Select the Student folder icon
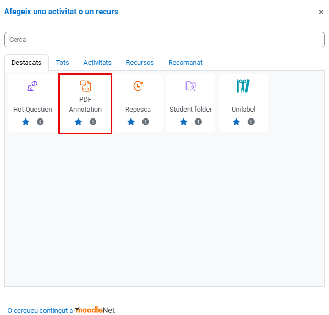The width and height of the screenshot is (329, 315). pyautogui.click(x=191, y=86)
